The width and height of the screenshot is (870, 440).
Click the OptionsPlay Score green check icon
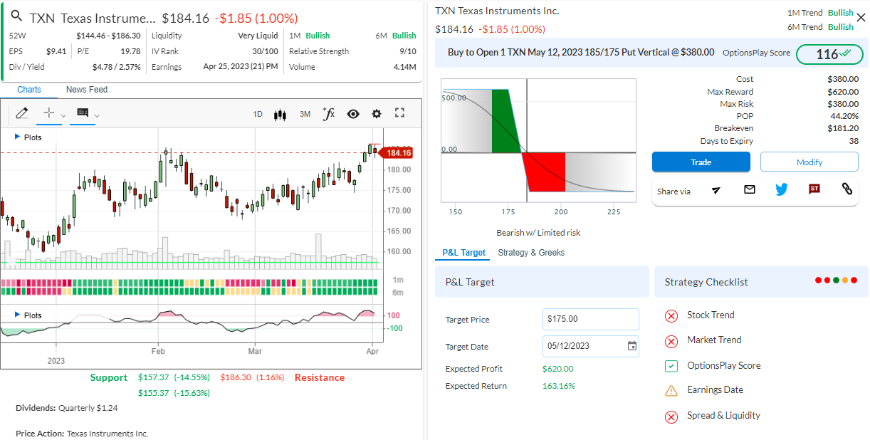pyautogui.click(x=671, y=366)
